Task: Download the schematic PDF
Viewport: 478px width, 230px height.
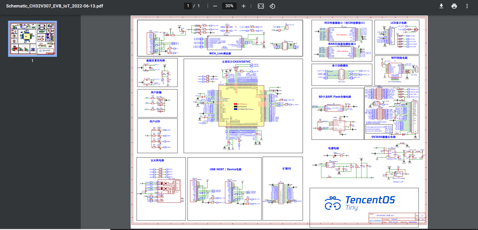Action: pos(441,6)
